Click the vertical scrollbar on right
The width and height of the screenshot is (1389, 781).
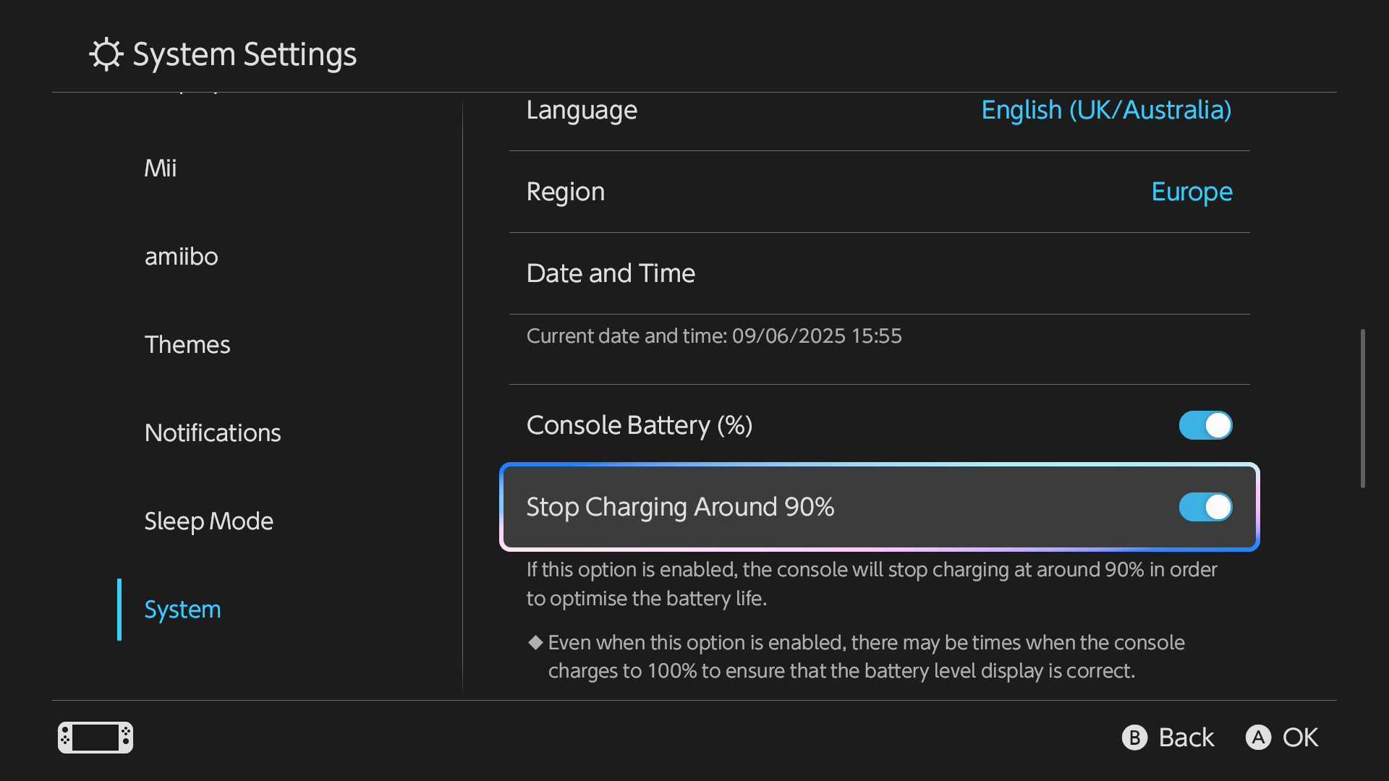click(x=1362, y=409)
